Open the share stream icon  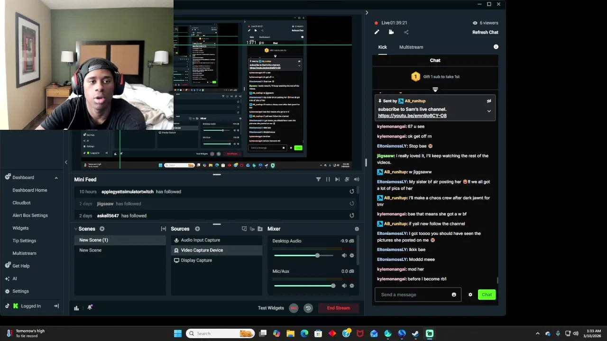[x=406, y=32]
